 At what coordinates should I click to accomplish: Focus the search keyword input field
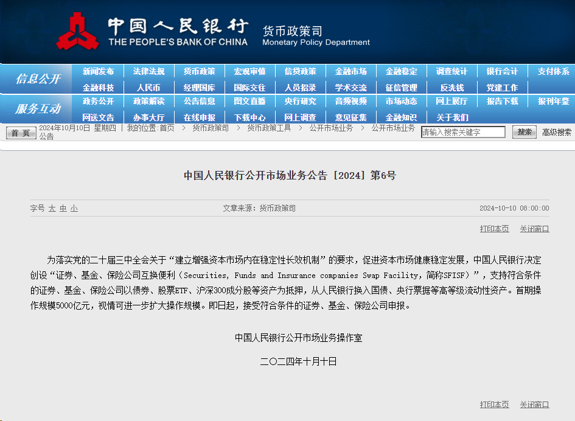463,132
